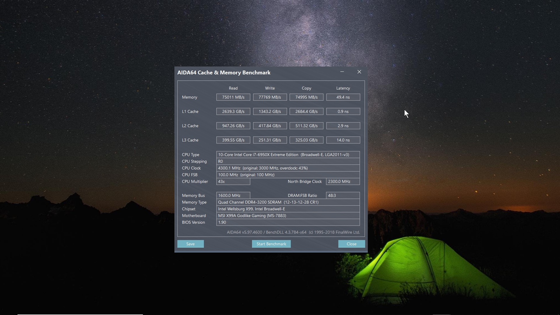Click the L3 Cache row label

pyautogui.click(x=190, y=140)
